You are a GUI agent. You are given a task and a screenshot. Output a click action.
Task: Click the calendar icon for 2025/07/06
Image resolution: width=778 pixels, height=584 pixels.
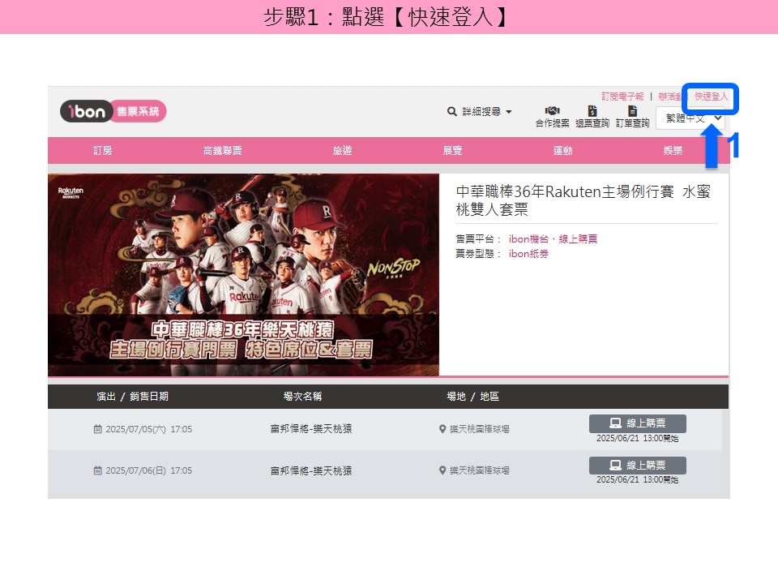pos(98,470)
